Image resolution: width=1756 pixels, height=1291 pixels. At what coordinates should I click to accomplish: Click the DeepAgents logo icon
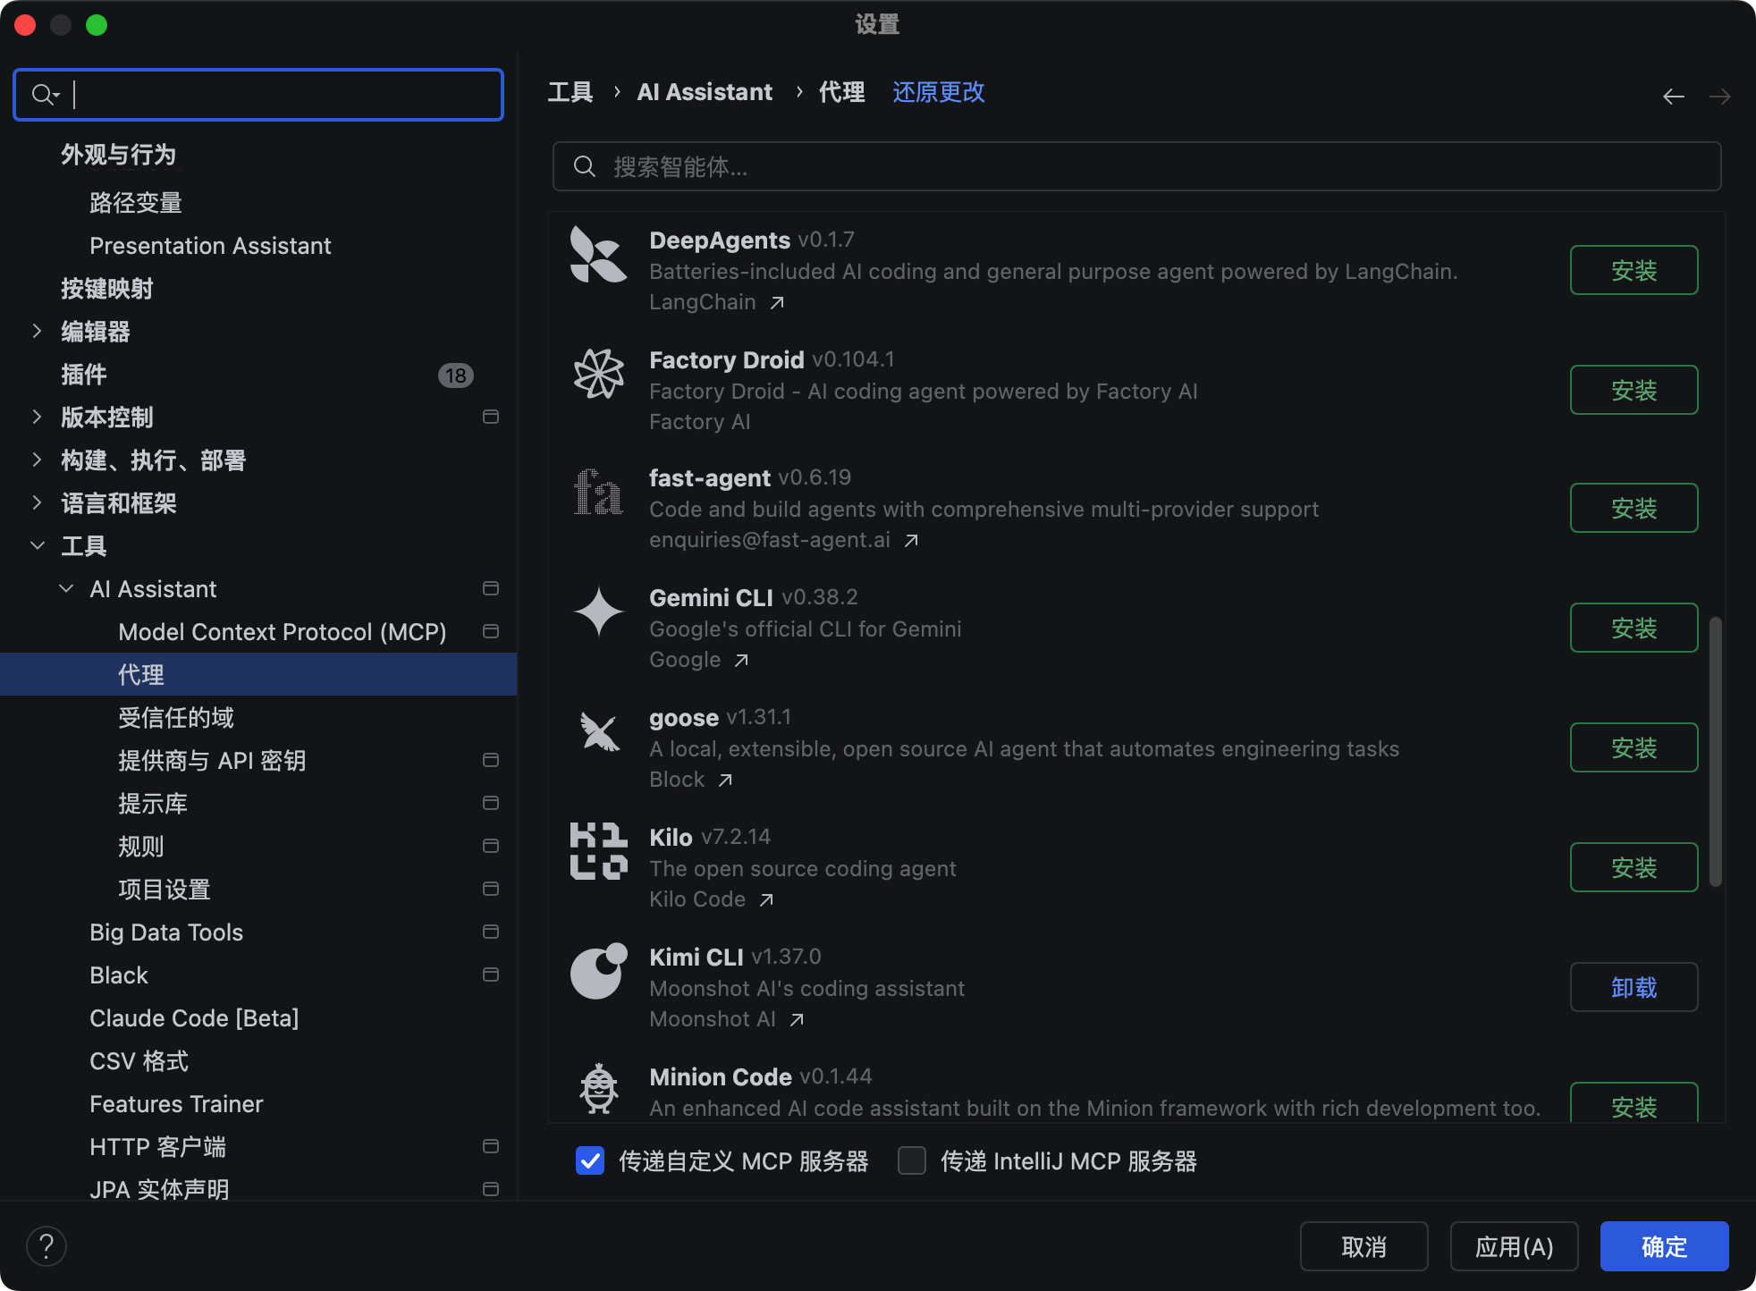598,255
